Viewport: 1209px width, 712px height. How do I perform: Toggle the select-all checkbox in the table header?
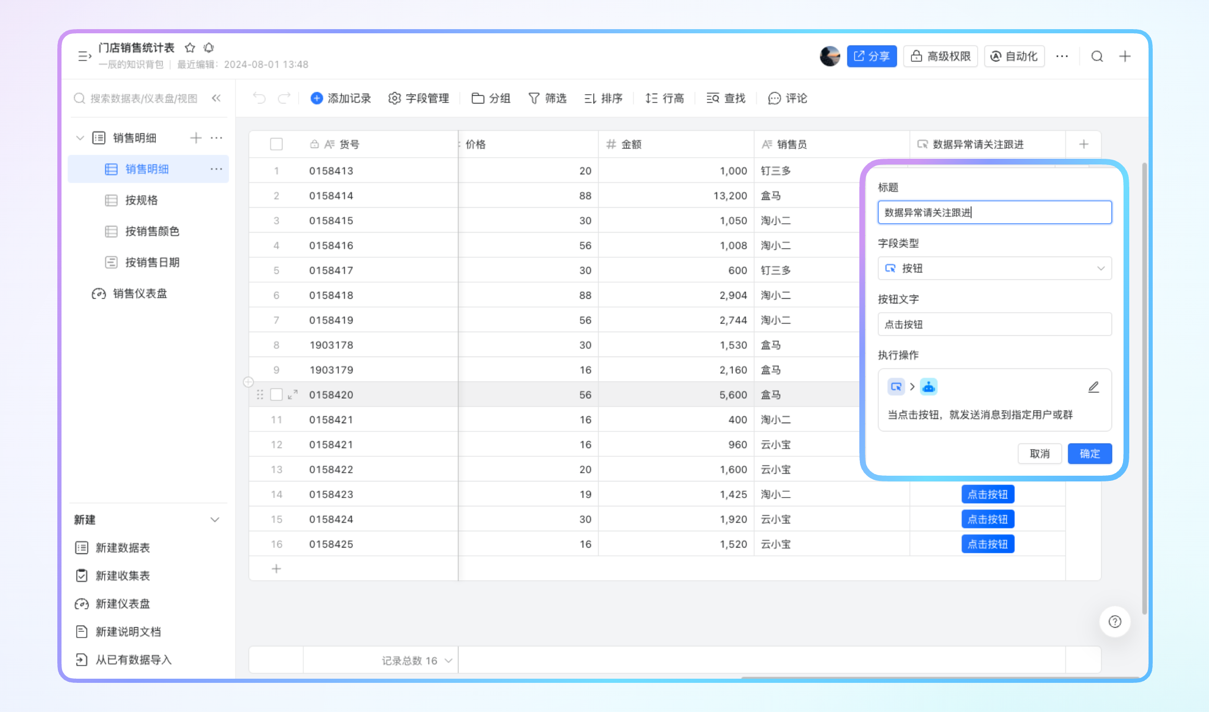[x=276, y=144]
